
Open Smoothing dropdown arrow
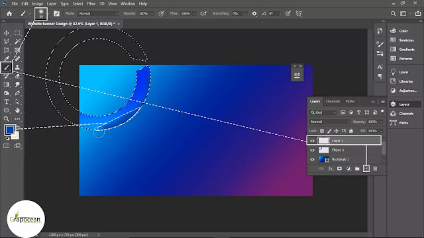click(246, 13)
